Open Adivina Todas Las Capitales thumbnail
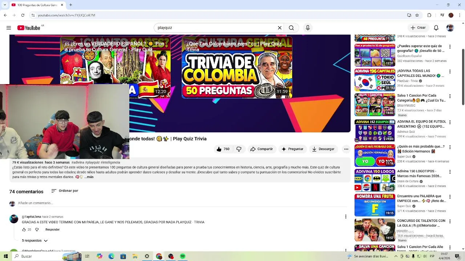Image resolution: width=465 pixels, height=261 pixels. coord(375,80)
